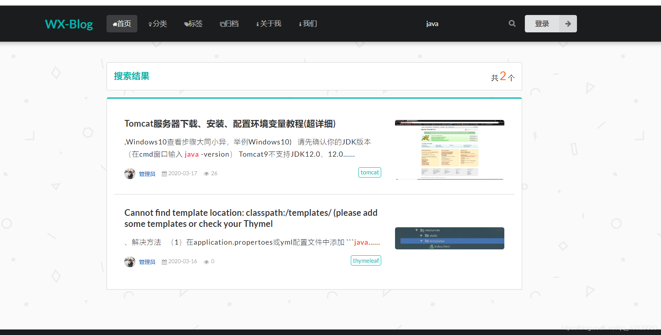
Task: Open the 归档 archive menu item
Action: 229,24
